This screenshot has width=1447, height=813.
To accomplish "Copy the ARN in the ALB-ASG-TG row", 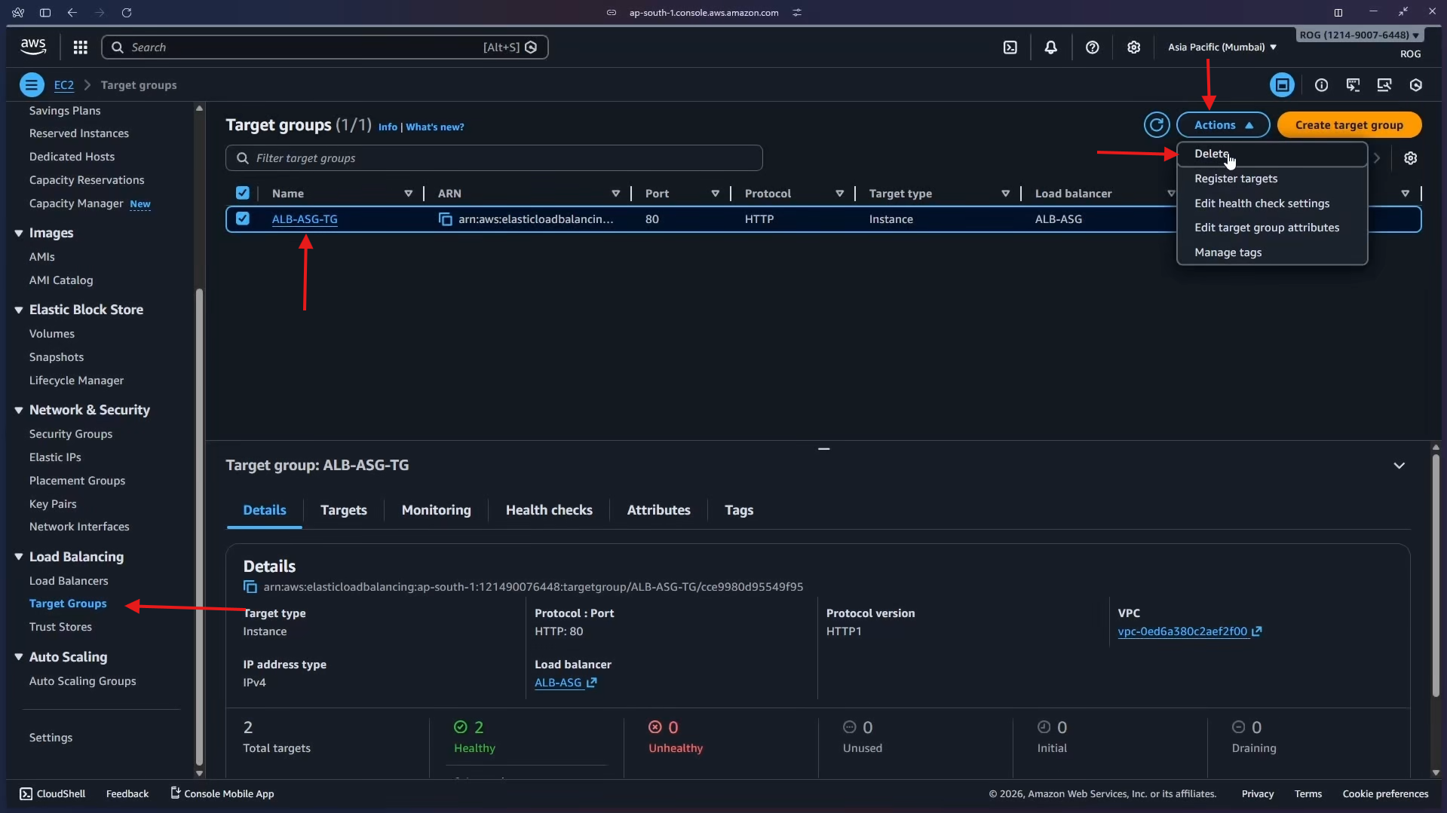I will tap(445, 219).
